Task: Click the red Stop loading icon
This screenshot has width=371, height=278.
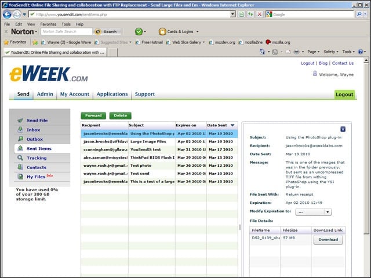Action: [259, 14]
